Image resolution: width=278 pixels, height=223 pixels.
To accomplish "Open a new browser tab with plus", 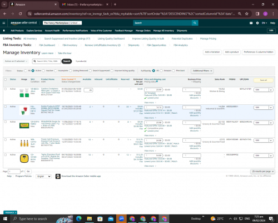I will point(115,4).
